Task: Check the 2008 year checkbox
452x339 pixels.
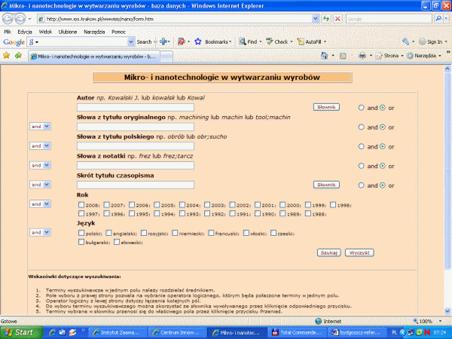Action: coord(81,205)
